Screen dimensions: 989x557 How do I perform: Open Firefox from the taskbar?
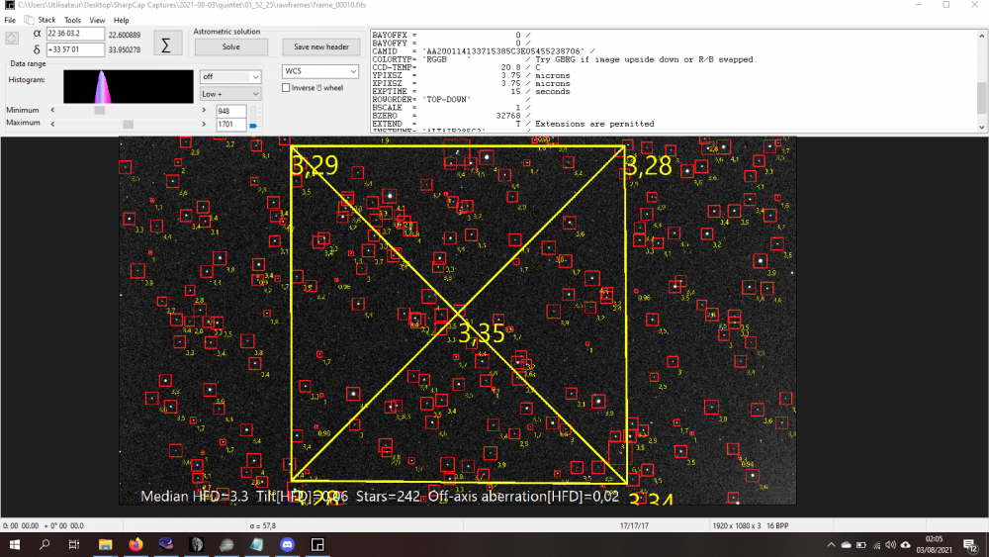pos(135,544)
